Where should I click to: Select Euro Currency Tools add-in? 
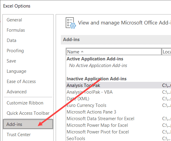(119, 105)
